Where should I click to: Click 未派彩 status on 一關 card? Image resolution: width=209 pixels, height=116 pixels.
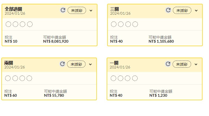click(x=182, y=64)
